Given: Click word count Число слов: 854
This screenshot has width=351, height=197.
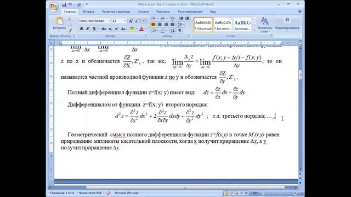Looking at the screenshot, I should click(x=90, y=193).
